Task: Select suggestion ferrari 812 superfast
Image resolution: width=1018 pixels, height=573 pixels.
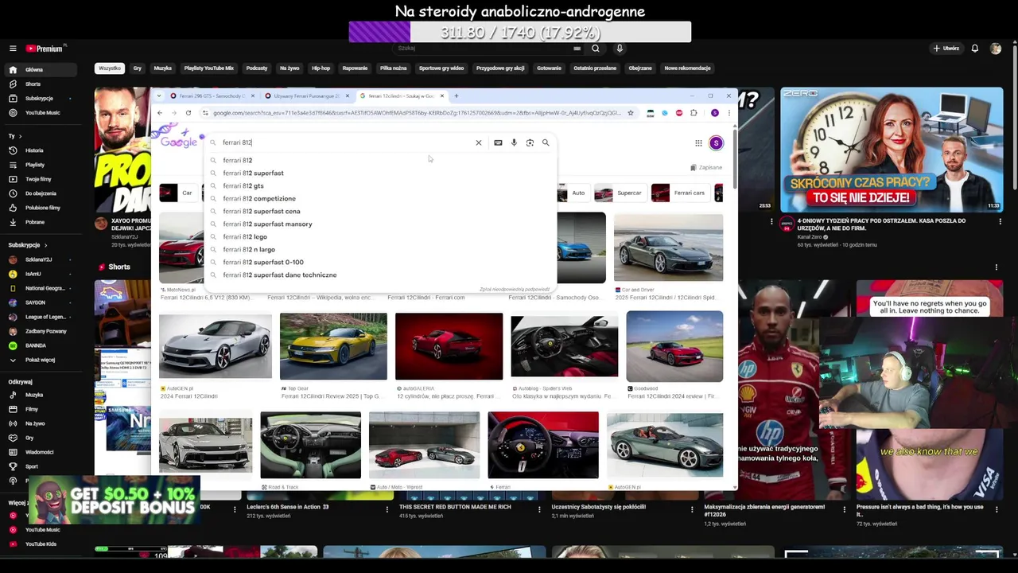Action: click(x=382, y=173)
